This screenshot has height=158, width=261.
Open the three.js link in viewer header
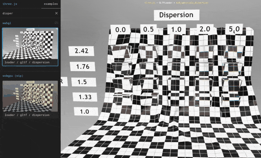click(x=150, y=3)
